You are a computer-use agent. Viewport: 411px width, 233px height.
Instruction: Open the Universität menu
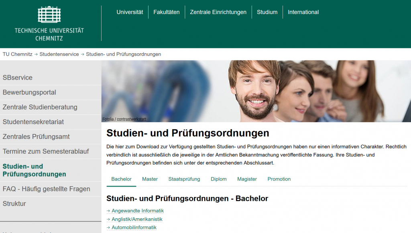coord(130,12)
